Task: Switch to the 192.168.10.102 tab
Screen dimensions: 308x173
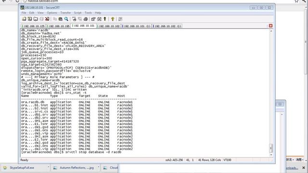Action: point(108,26)
